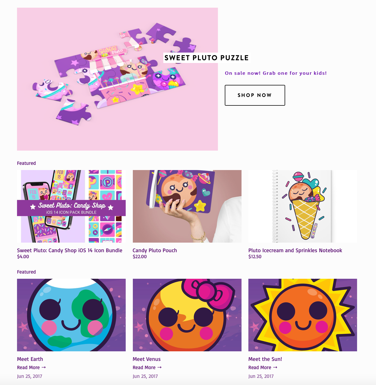Click the Meet Venus post title

click(x=147, y=359)
